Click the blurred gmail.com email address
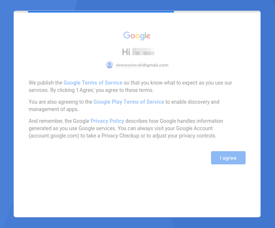 (142, 65)
